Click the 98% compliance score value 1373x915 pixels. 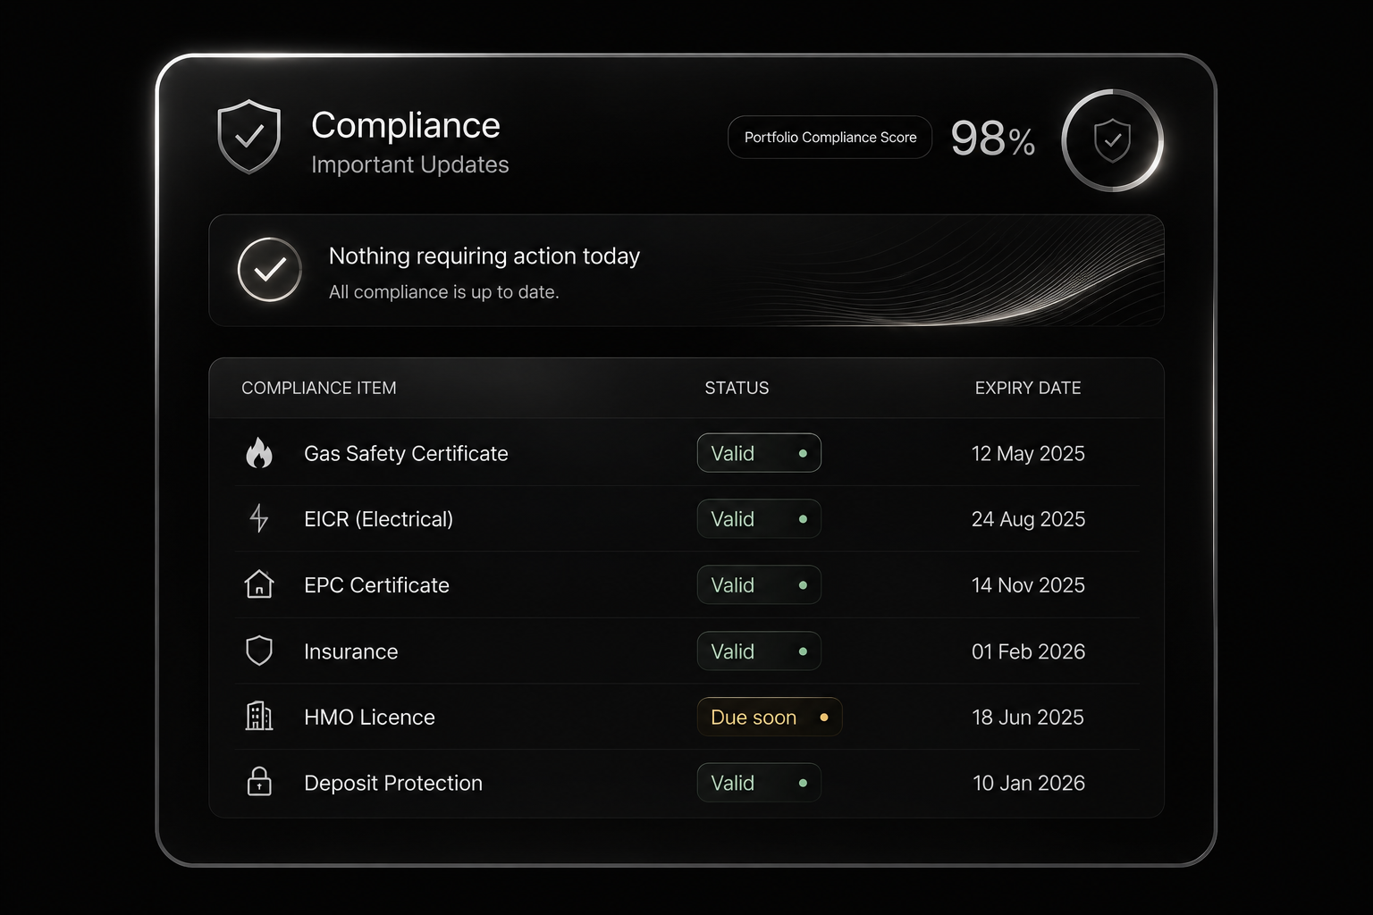coord(992,139)
